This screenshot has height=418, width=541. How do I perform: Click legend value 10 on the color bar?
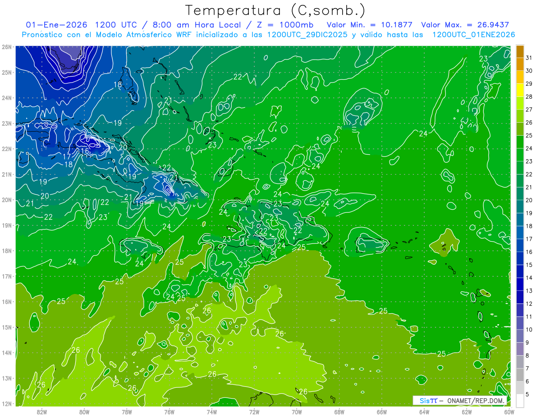click(x=529, y=330)
